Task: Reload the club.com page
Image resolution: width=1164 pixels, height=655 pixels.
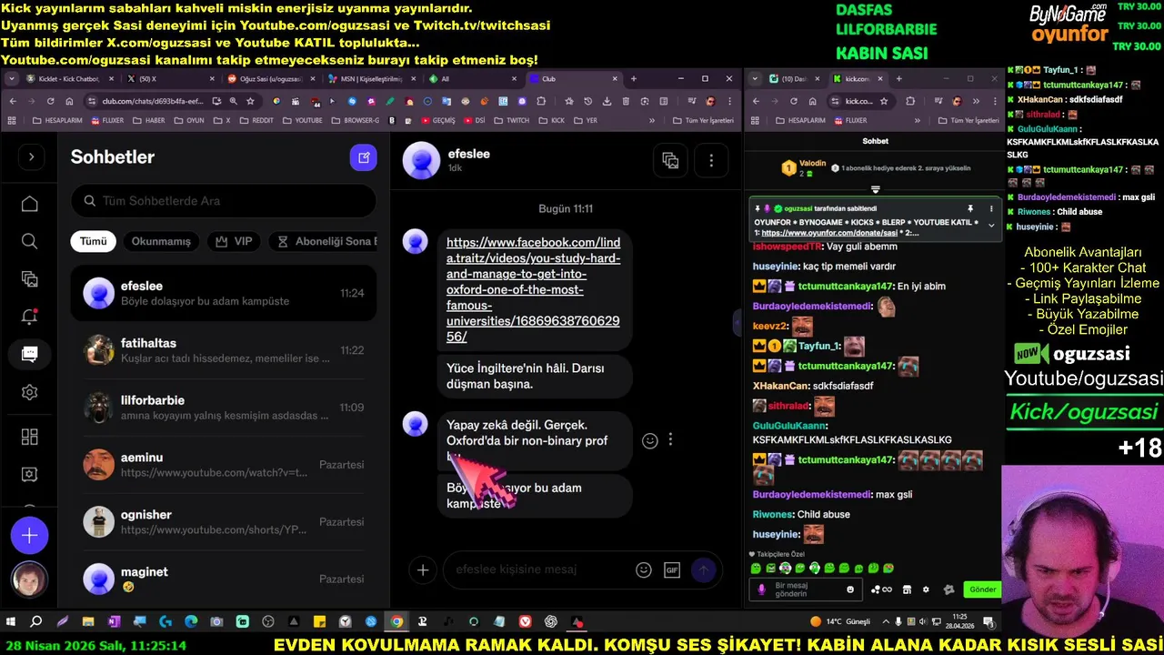Action: tap(50, 101)
